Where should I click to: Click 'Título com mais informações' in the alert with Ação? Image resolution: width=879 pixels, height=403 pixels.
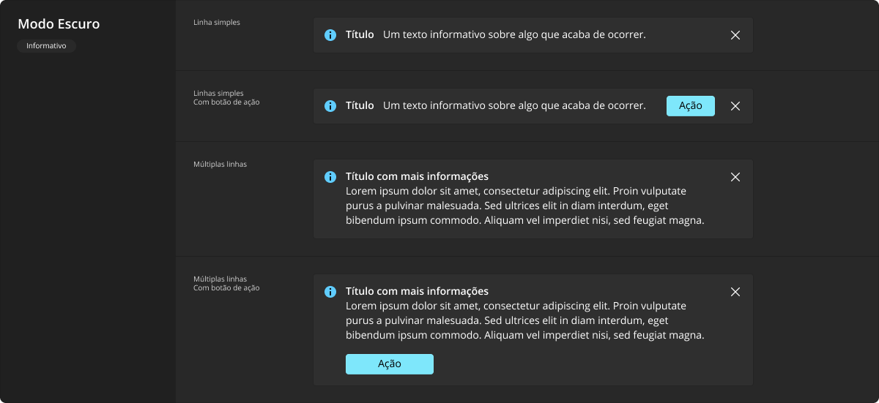[417, 291]
